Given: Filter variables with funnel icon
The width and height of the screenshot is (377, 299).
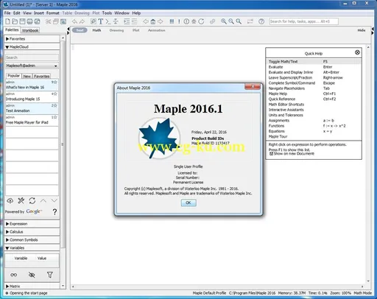Looking at the screenshot, I should click(x=50, y=275).
